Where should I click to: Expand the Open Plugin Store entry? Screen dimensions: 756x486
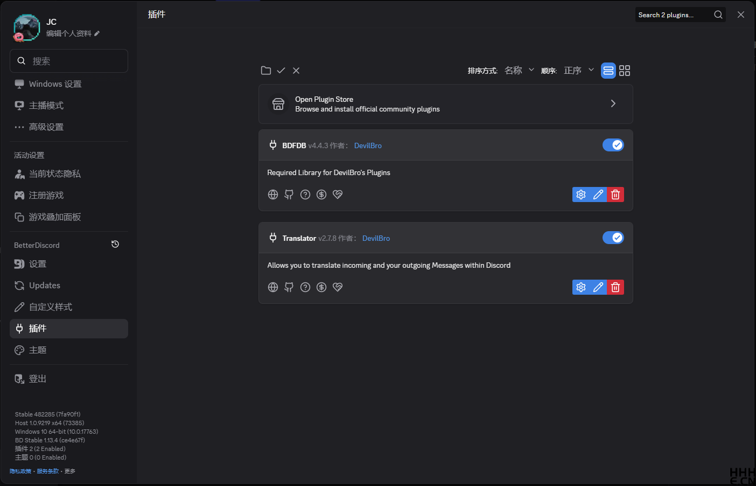(x=613, y=103)
